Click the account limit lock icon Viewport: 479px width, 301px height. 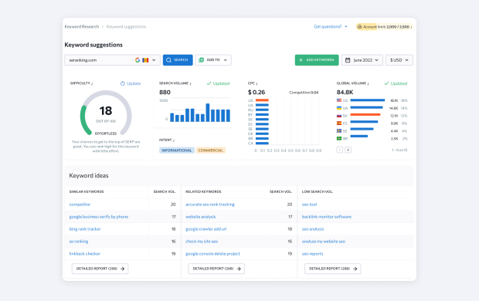(x=359, y=27)
